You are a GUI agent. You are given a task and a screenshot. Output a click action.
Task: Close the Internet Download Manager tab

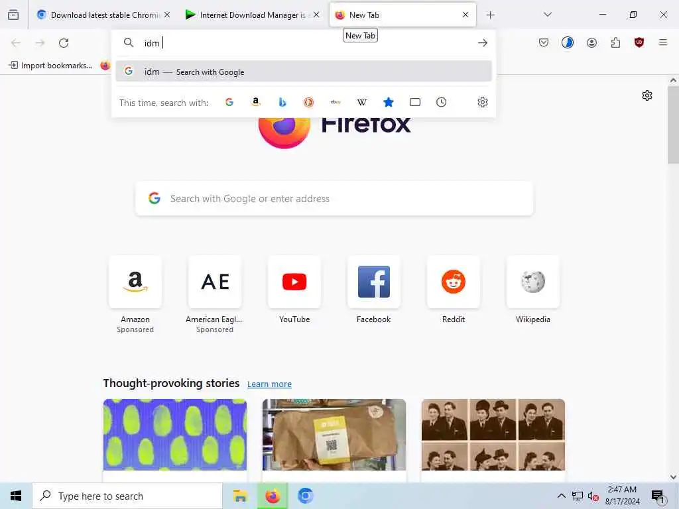(x=316, y=15)
